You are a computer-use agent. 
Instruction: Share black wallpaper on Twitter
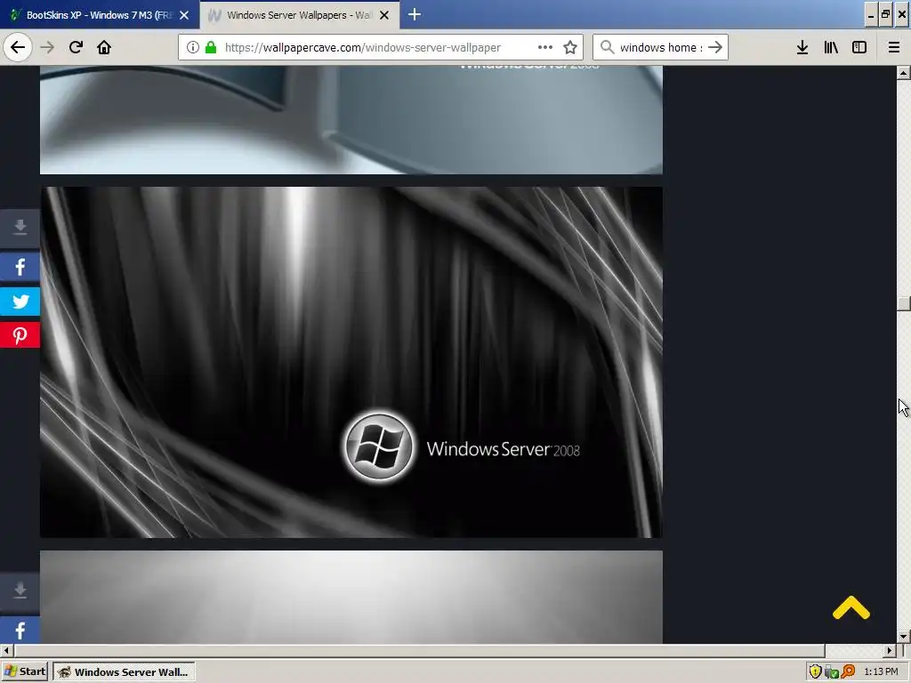[20, 301]
